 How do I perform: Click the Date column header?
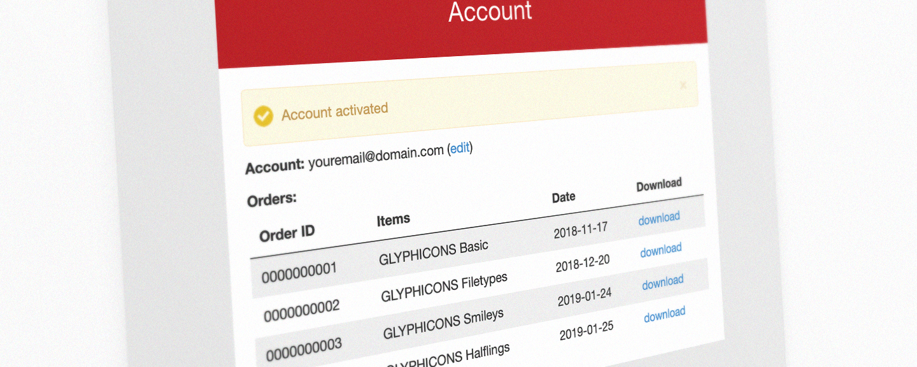(564, 198)
